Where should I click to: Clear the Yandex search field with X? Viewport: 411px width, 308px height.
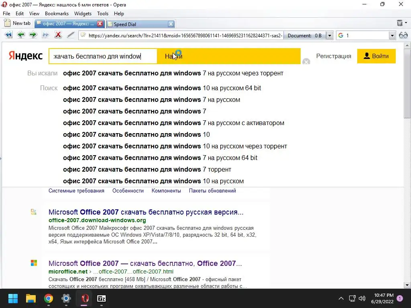(306, 62)
